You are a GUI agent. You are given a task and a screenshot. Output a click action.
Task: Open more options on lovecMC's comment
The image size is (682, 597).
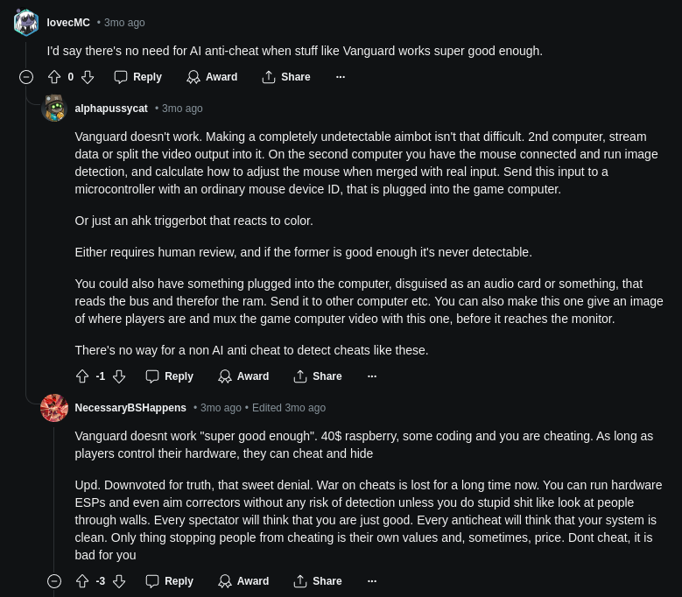click(341, 77)
